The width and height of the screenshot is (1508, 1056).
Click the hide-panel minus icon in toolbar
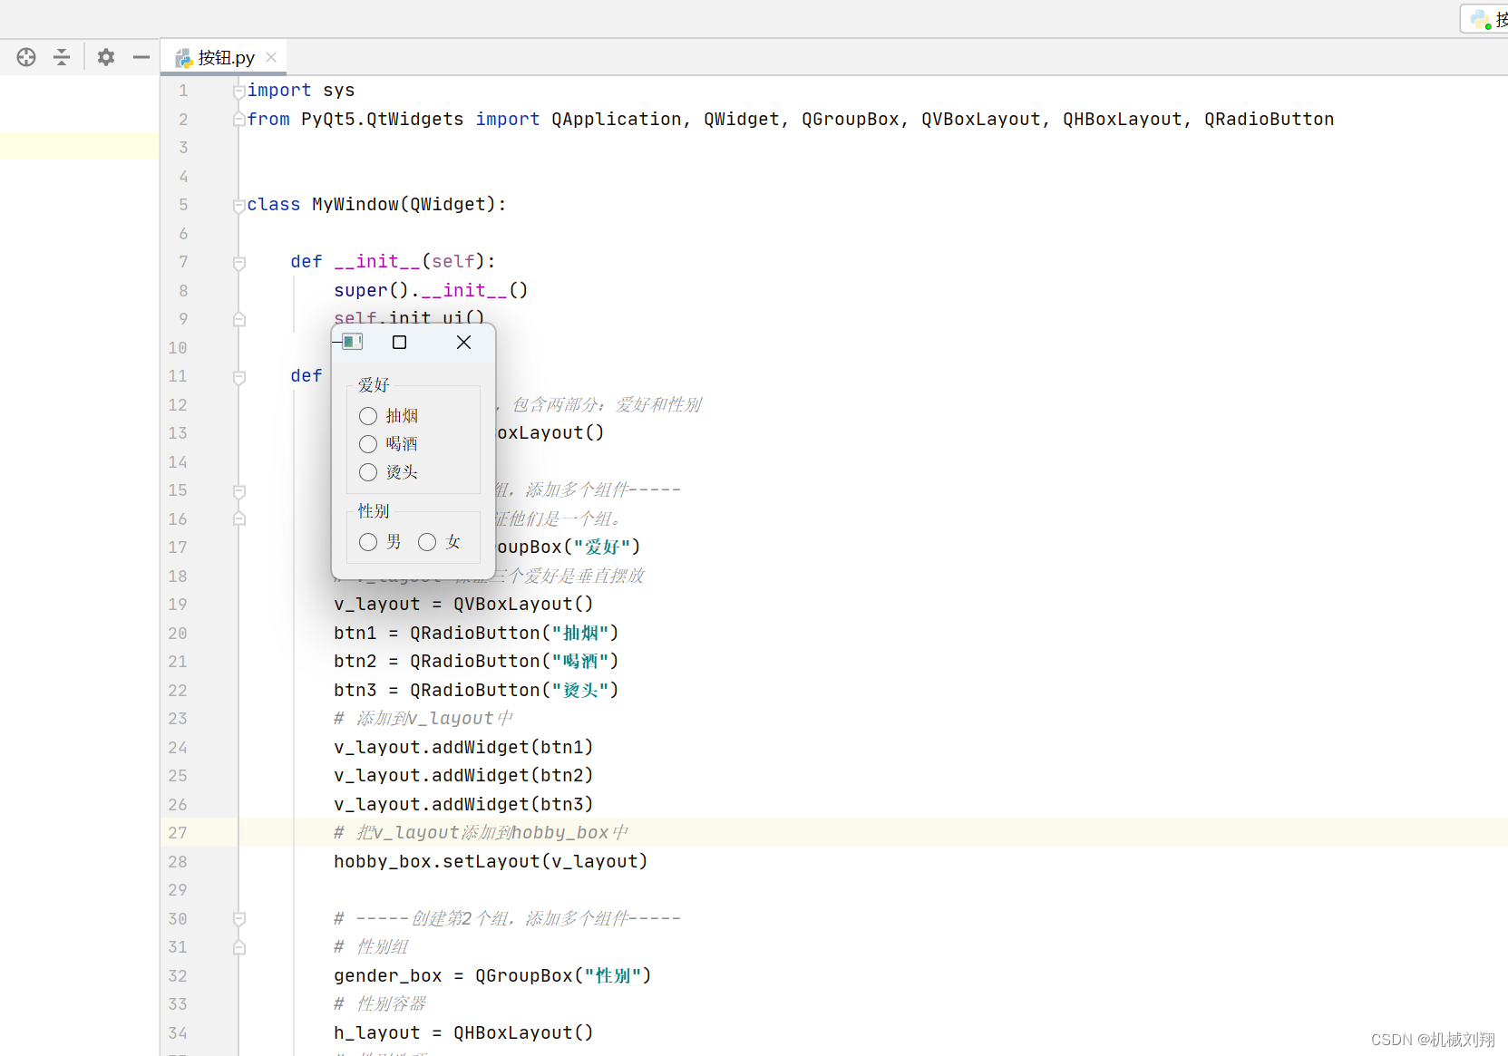coord(141,56)
